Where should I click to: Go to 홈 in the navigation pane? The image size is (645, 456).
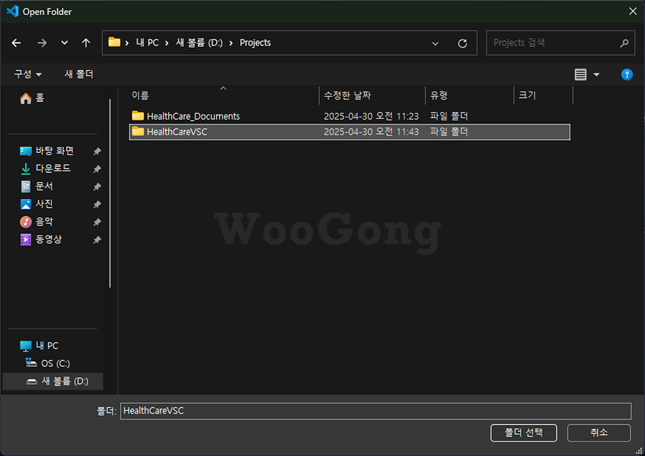[x=32, y=97]
